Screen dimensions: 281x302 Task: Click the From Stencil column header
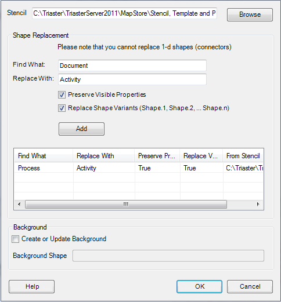pyautogui.click(x=243, y=156)
